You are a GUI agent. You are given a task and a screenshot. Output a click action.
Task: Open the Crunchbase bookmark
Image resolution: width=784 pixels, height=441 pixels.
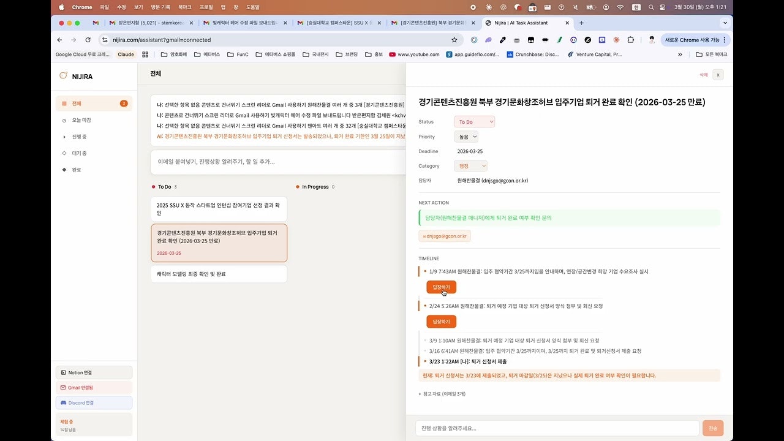[533, 55]
